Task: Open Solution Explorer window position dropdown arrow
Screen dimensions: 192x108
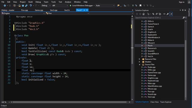Action: click(x=180, y=10)
